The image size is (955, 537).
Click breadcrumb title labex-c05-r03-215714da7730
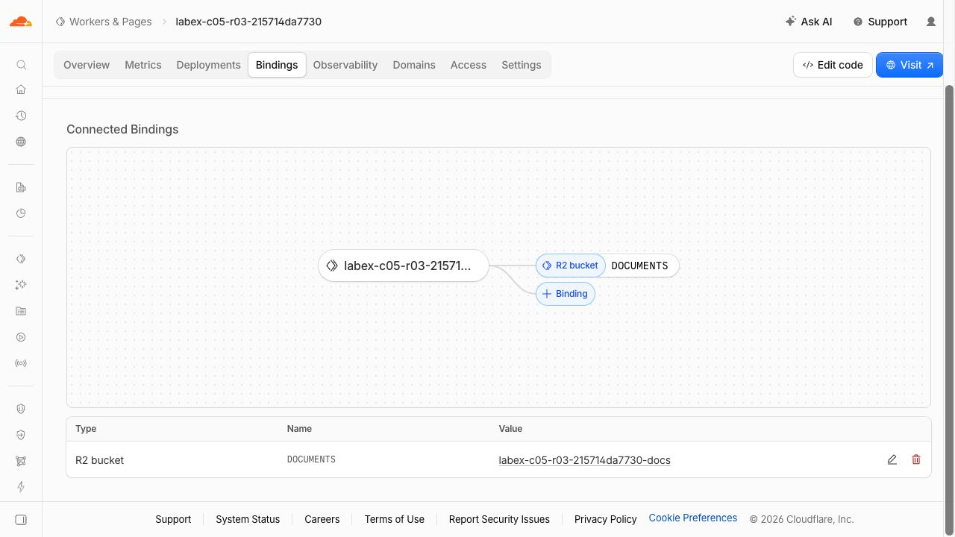point(248,22)
